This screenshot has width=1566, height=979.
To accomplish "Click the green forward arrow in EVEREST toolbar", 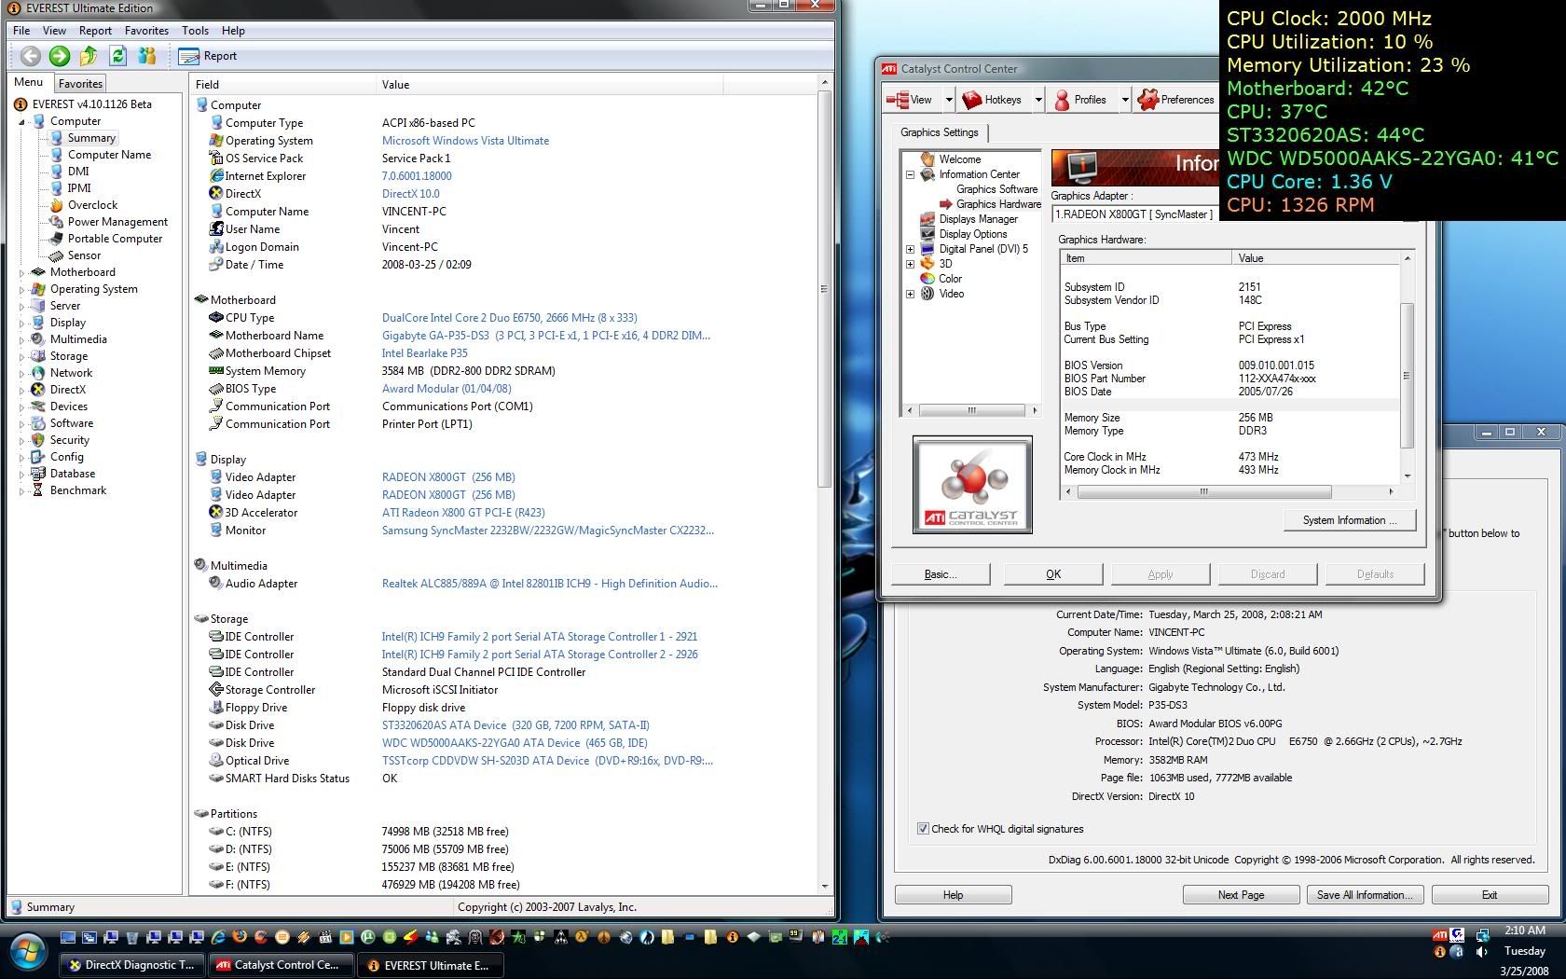I will click(60, 56).
